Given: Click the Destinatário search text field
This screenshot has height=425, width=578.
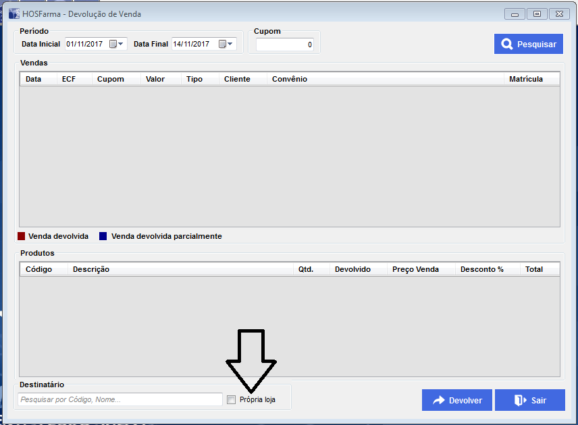Looking at the screenshot, I should click(120, 399).
